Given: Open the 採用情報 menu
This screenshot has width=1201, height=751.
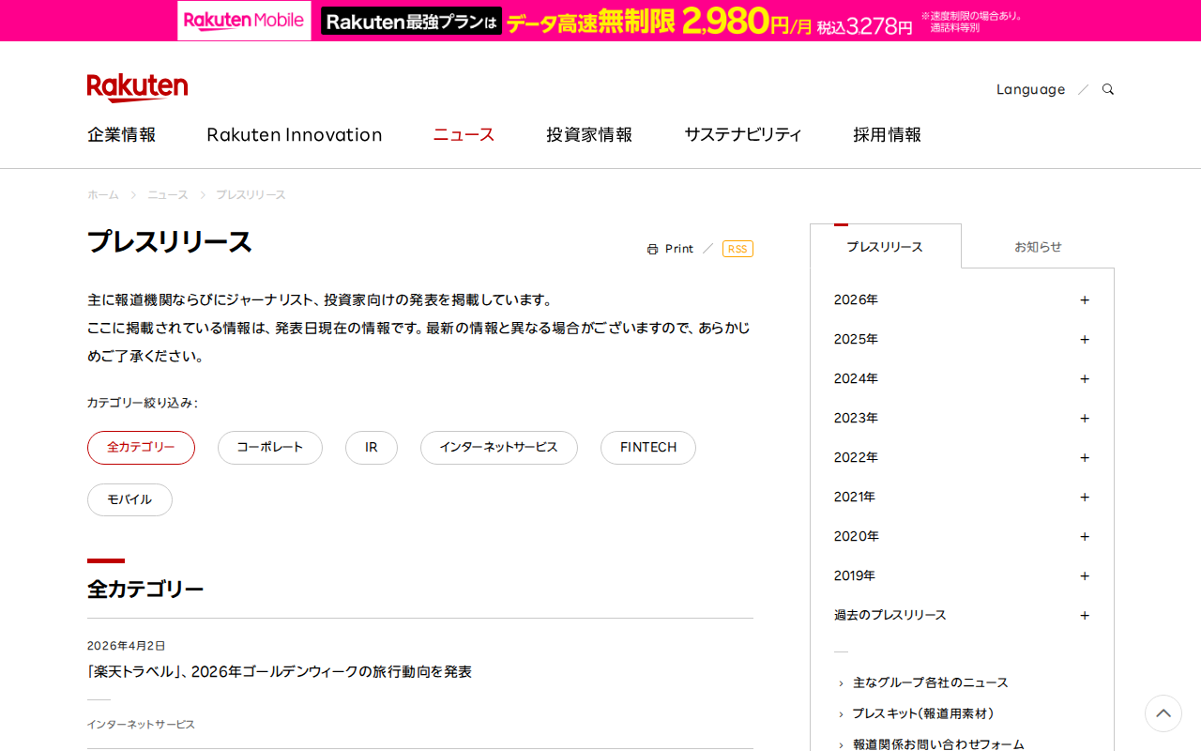Looking at the screenshot, I should (887, 134).
